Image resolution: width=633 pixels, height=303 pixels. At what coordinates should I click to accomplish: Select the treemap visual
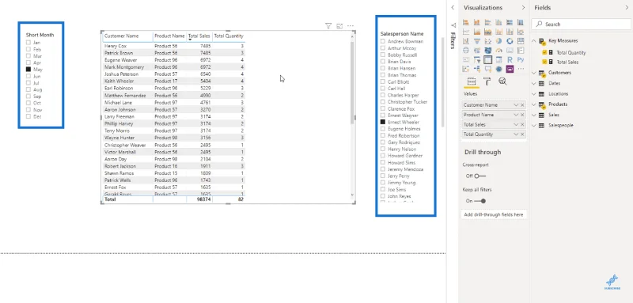click(x=521, y=41)
